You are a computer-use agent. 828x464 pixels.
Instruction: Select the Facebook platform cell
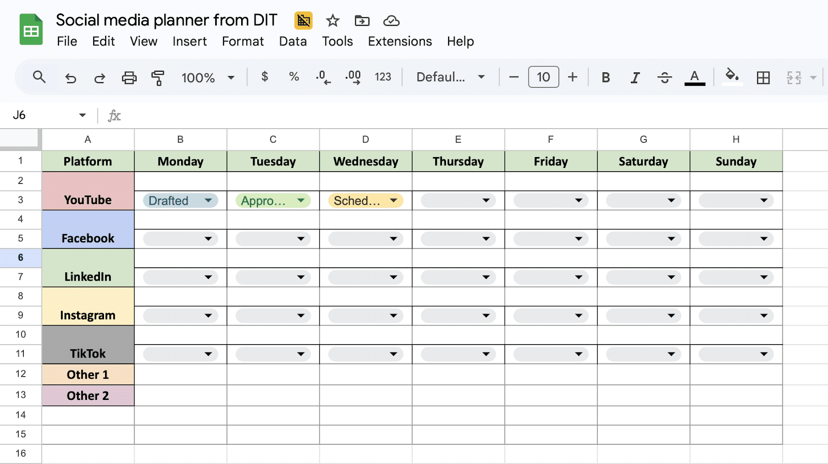tap(88, 229)
